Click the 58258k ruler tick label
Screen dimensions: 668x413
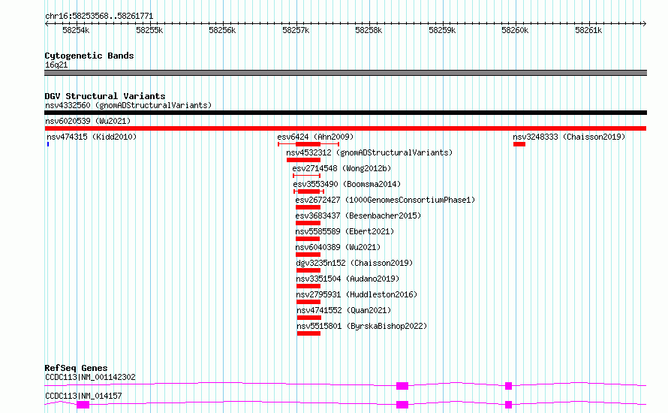369,31
